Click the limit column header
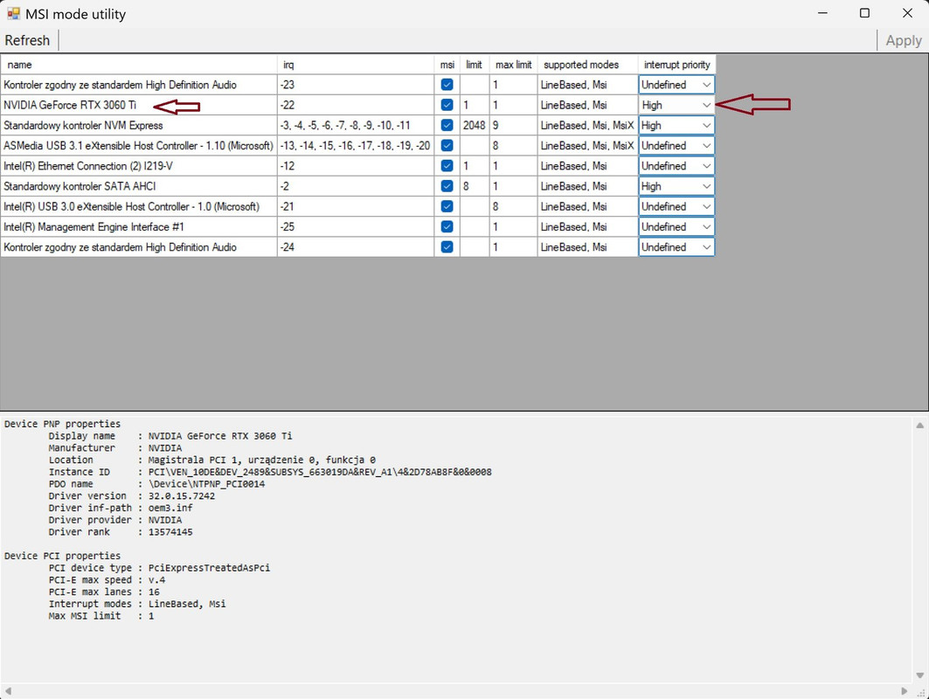The height and width of the screenshot is (699, 929). pyautogui.click(x=475, y=65)
